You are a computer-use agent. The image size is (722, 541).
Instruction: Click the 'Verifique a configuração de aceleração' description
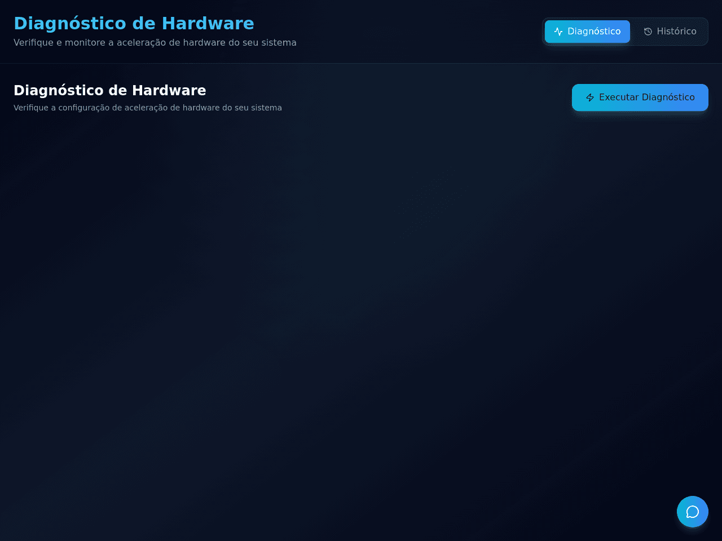[x=148, y=108]
